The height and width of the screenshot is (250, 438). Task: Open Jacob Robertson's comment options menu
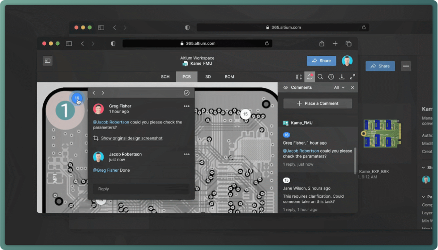pyautogui.click(x=187, y=154)
